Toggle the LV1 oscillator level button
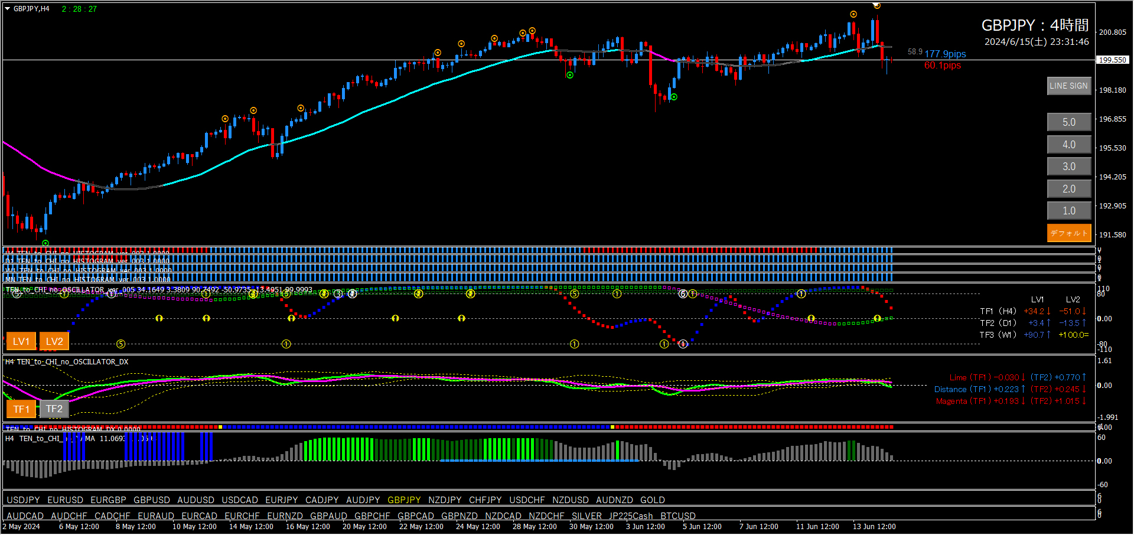This screenshot has width=1134, height=535. coord(21,341)
